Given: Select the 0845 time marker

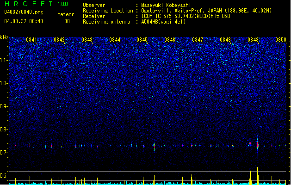Looking at the screenshot, I should click(x=142, y=39).
